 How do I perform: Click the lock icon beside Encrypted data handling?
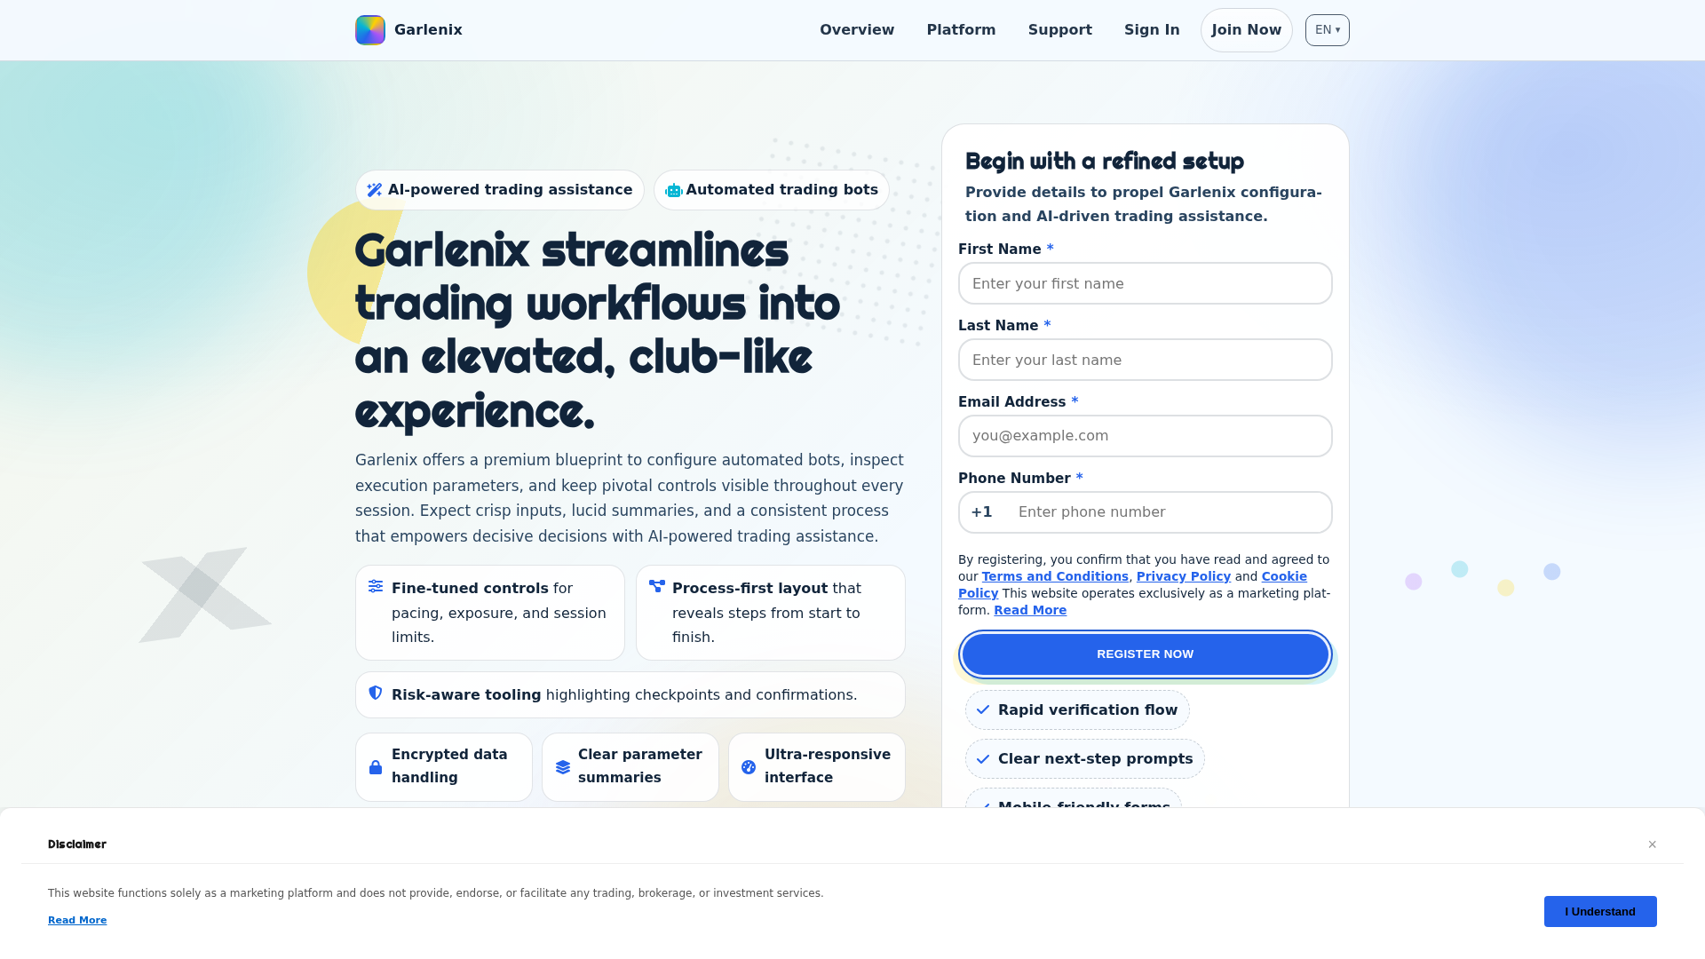click(x=376, y=767)
